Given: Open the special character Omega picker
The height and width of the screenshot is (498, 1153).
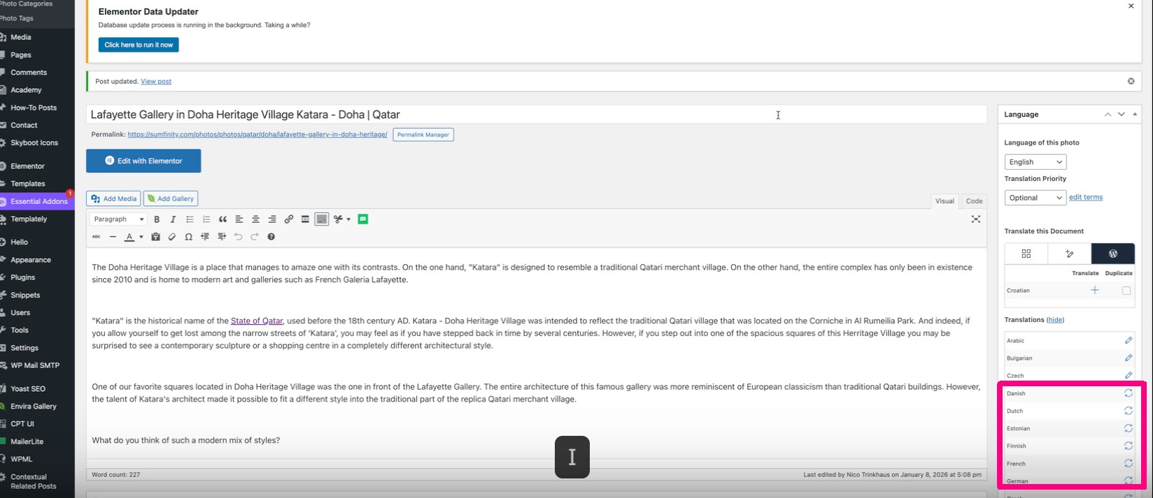Looking at the screenshot, I should [x=188, y=237].
